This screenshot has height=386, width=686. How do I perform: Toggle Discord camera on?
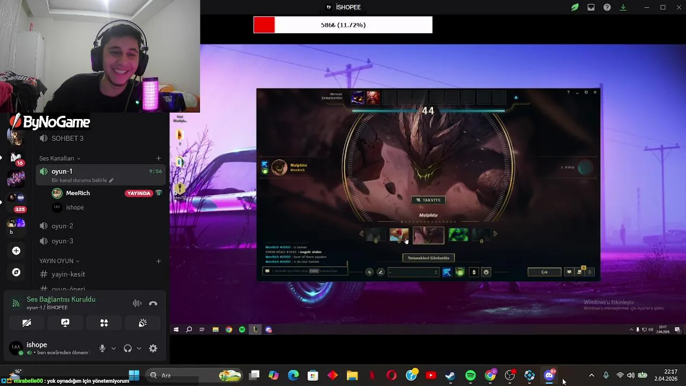26,323
